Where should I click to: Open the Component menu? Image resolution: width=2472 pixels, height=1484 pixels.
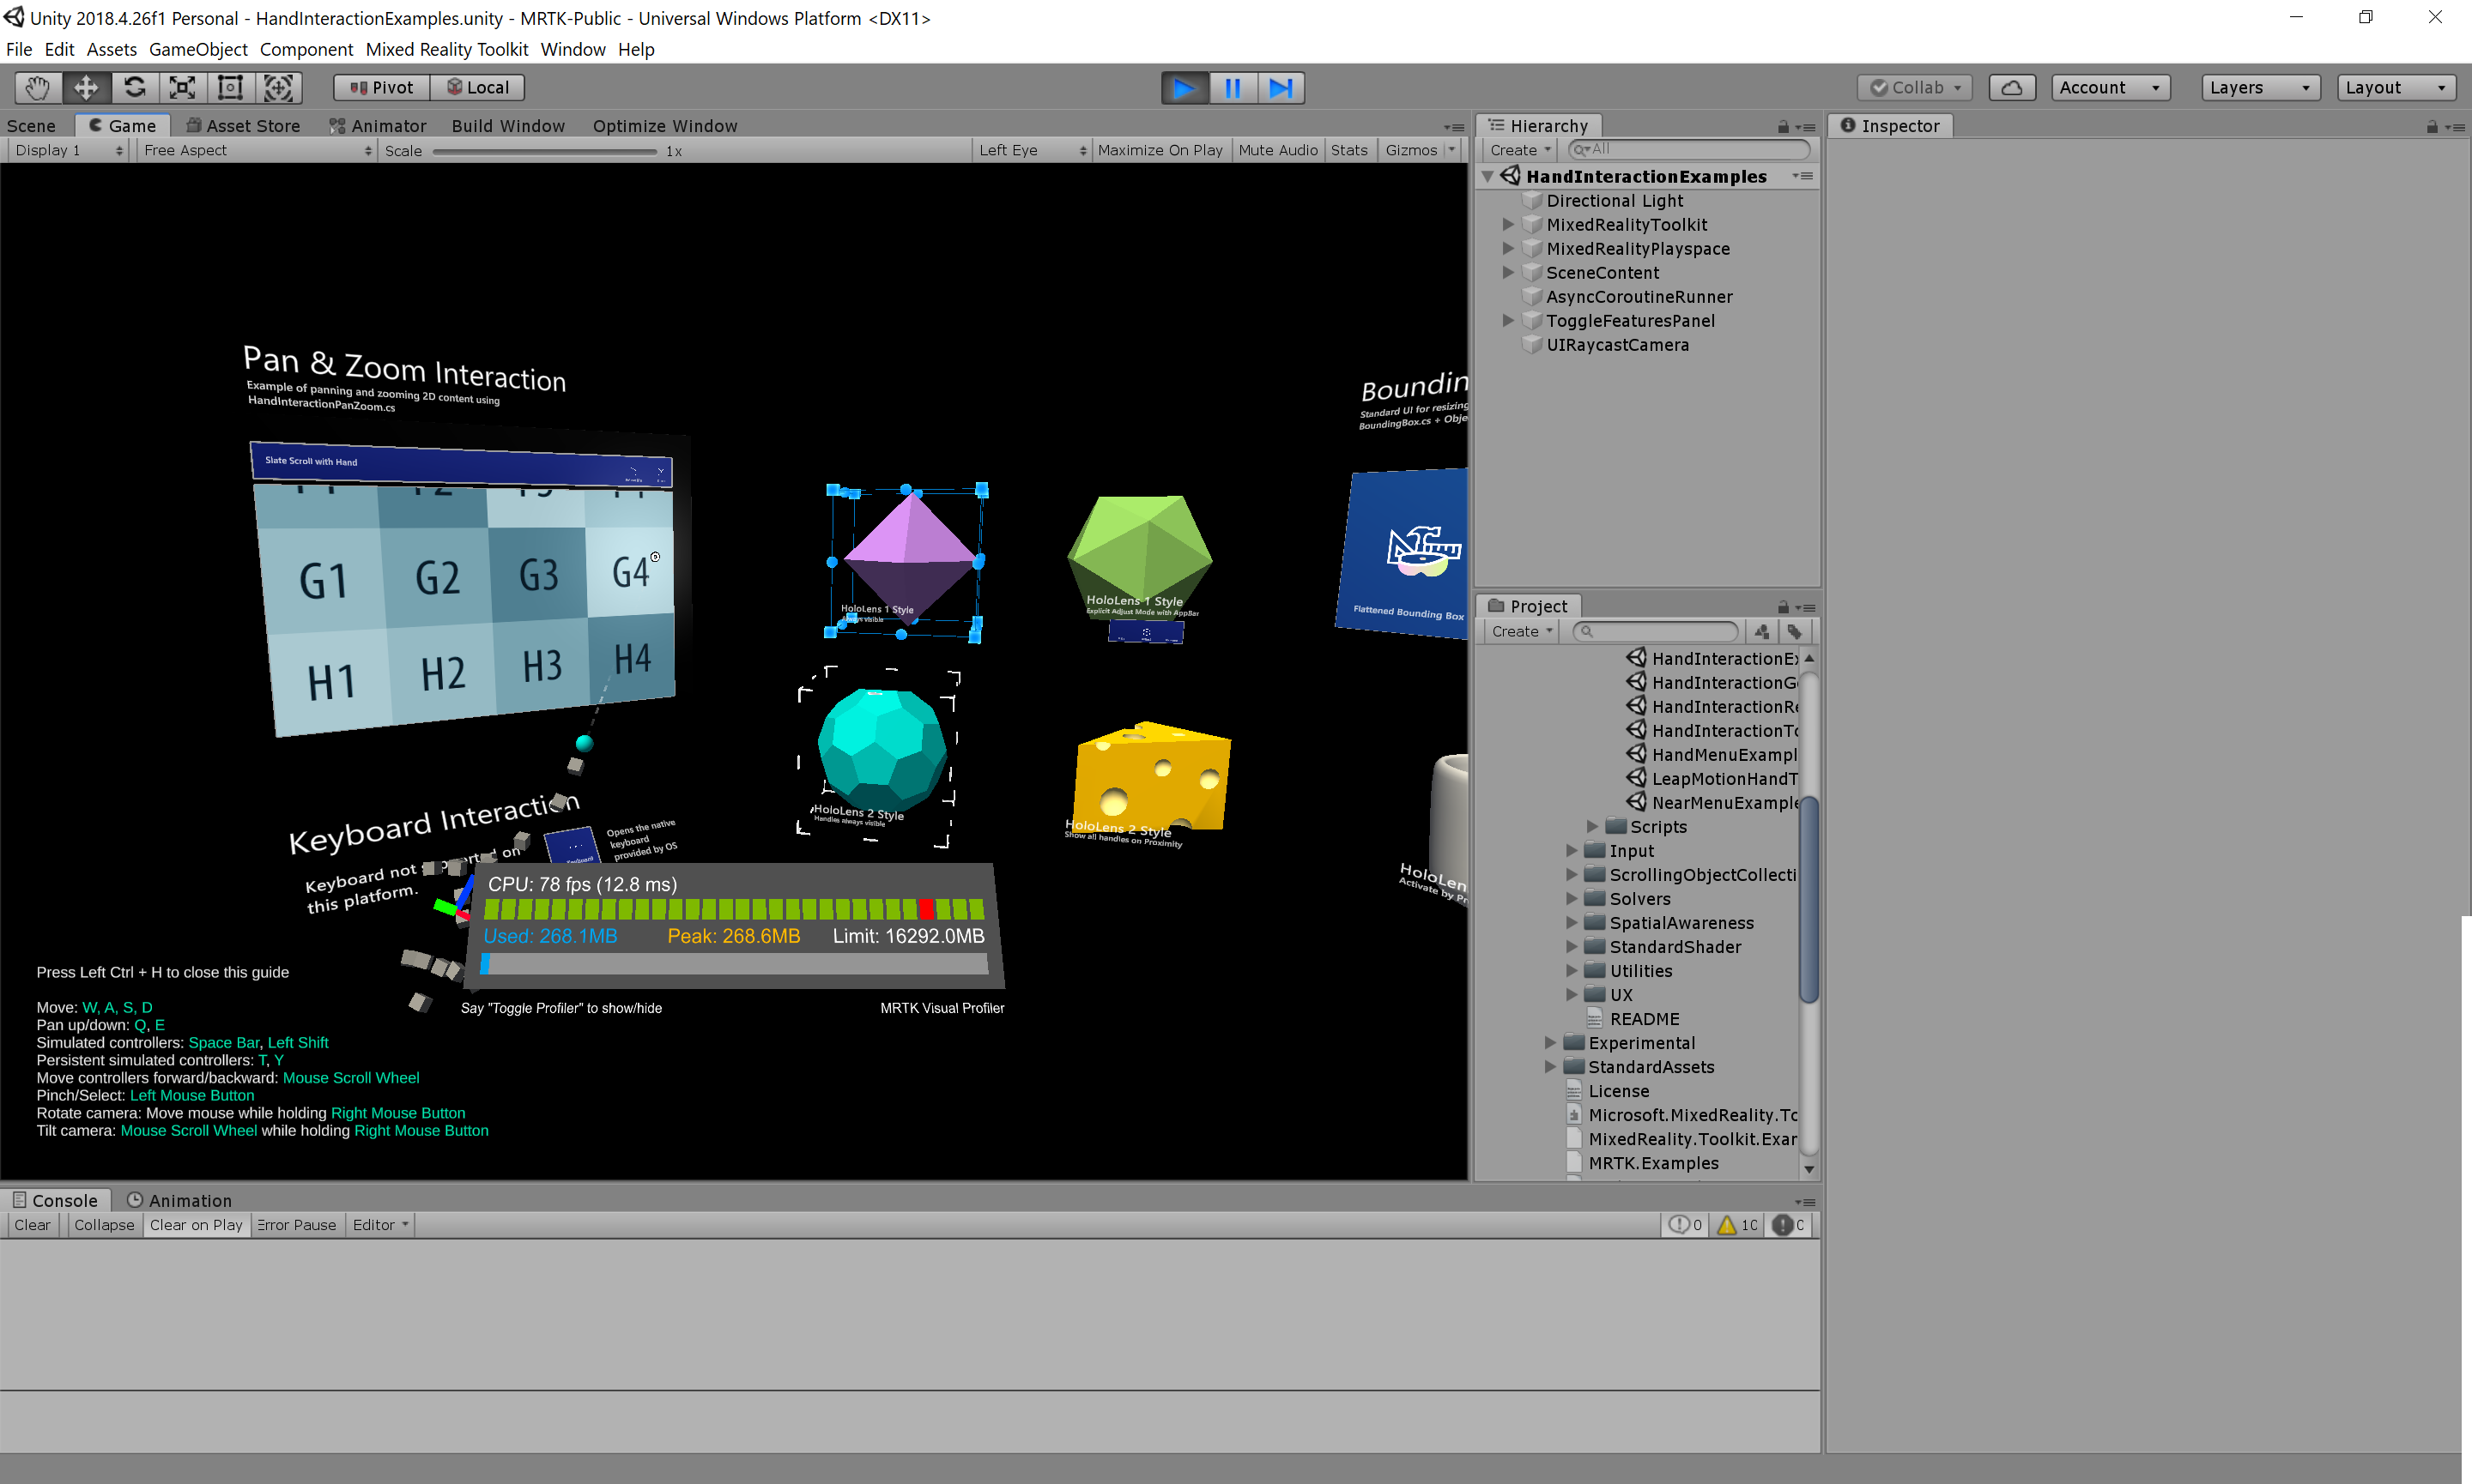306,49
